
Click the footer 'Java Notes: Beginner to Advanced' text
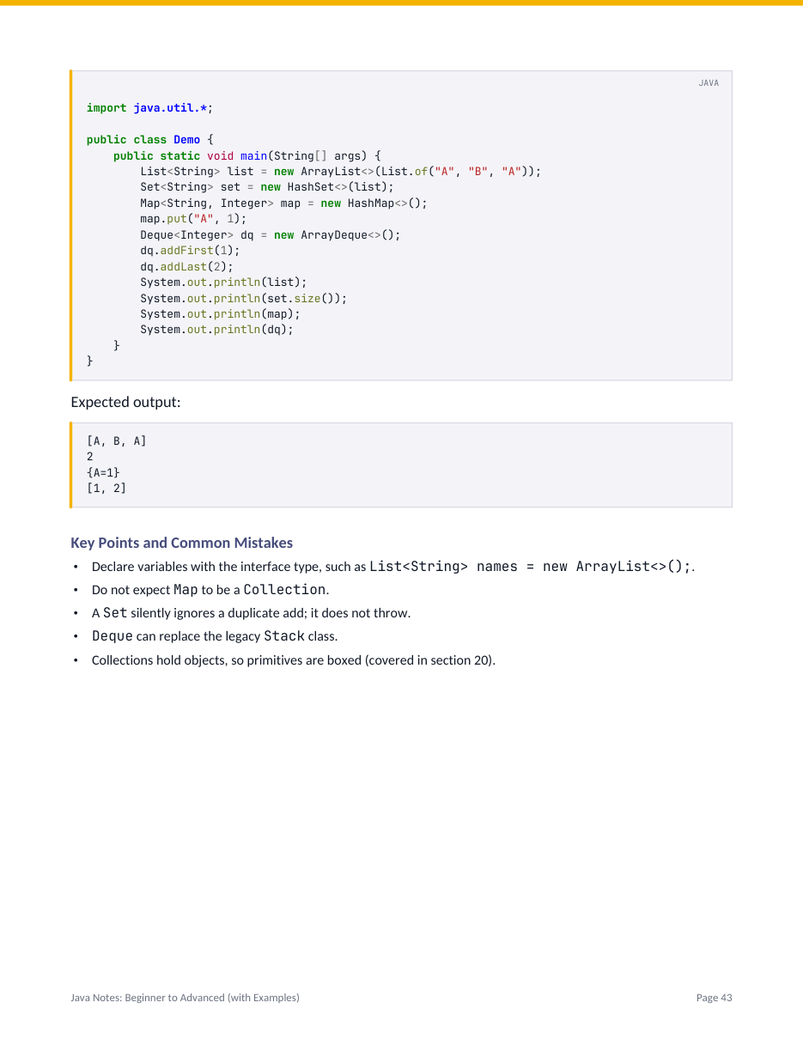pos(185,998)
